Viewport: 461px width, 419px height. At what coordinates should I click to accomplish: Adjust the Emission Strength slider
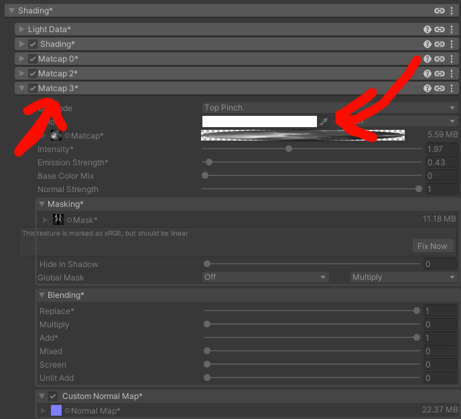(312, 162)
